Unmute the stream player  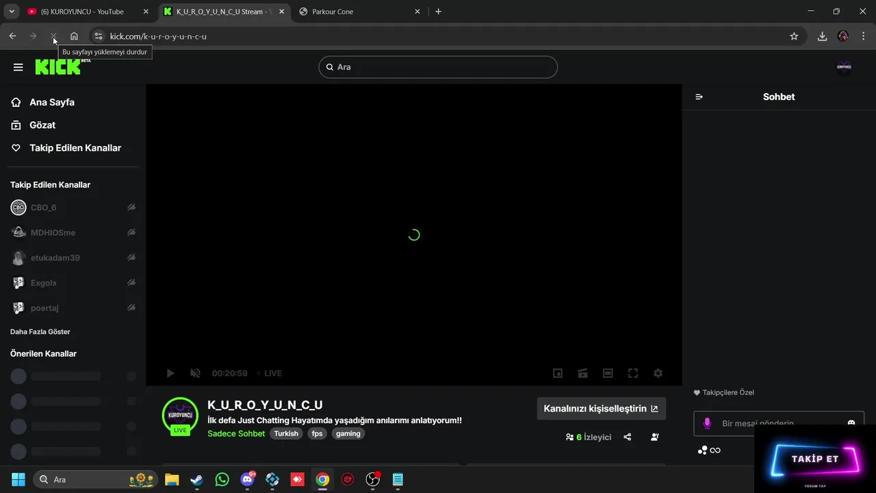(195, 373)
